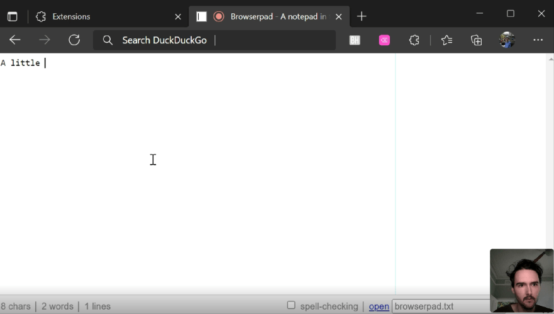The height and width of the screenshot is (314, 554).
Task: Open the Collections icon
Action: 477,40
